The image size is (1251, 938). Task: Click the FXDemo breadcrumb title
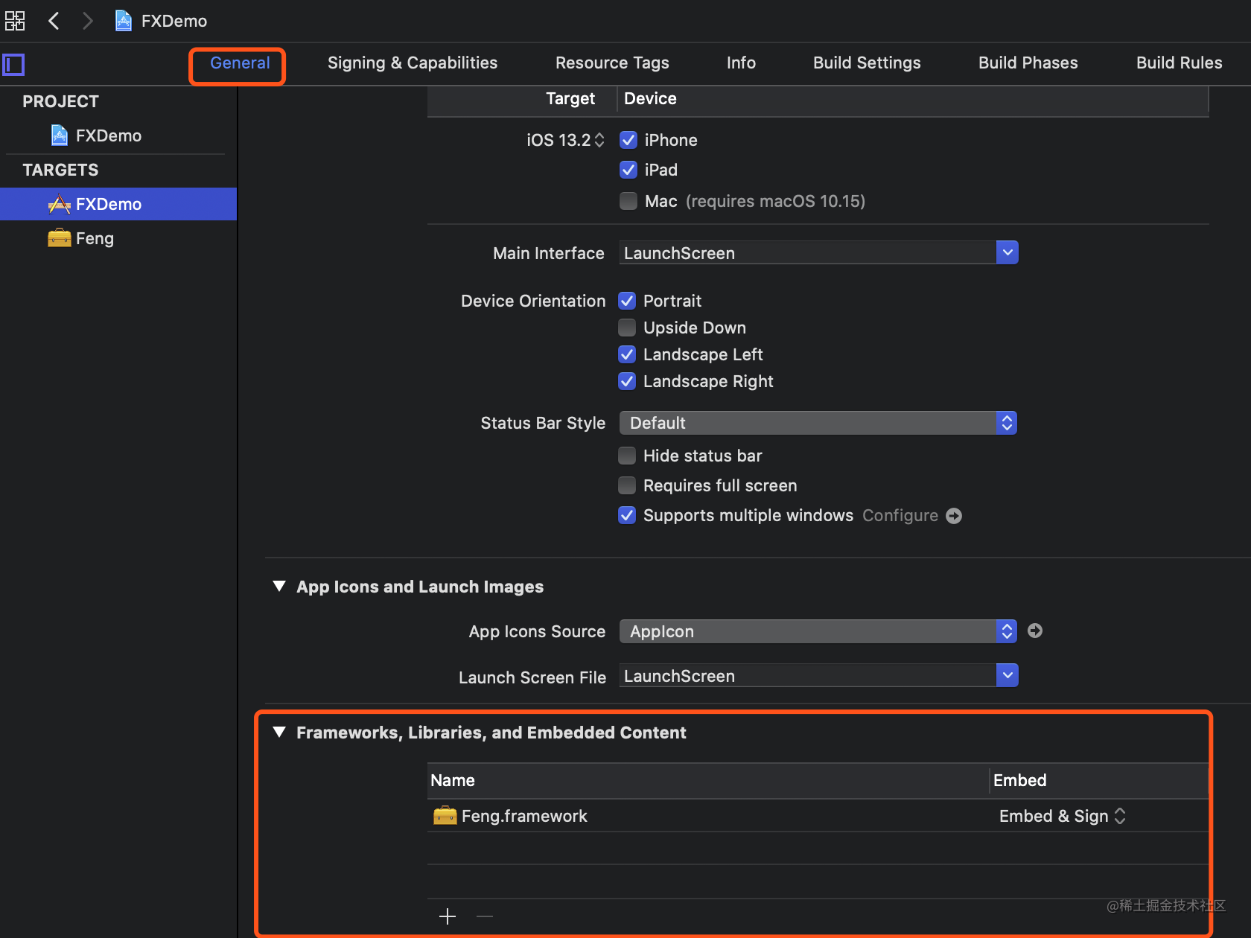point(174,21)
